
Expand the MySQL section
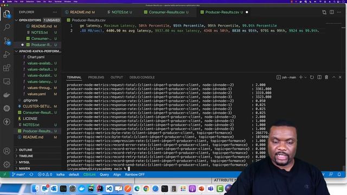coord(38,162)
